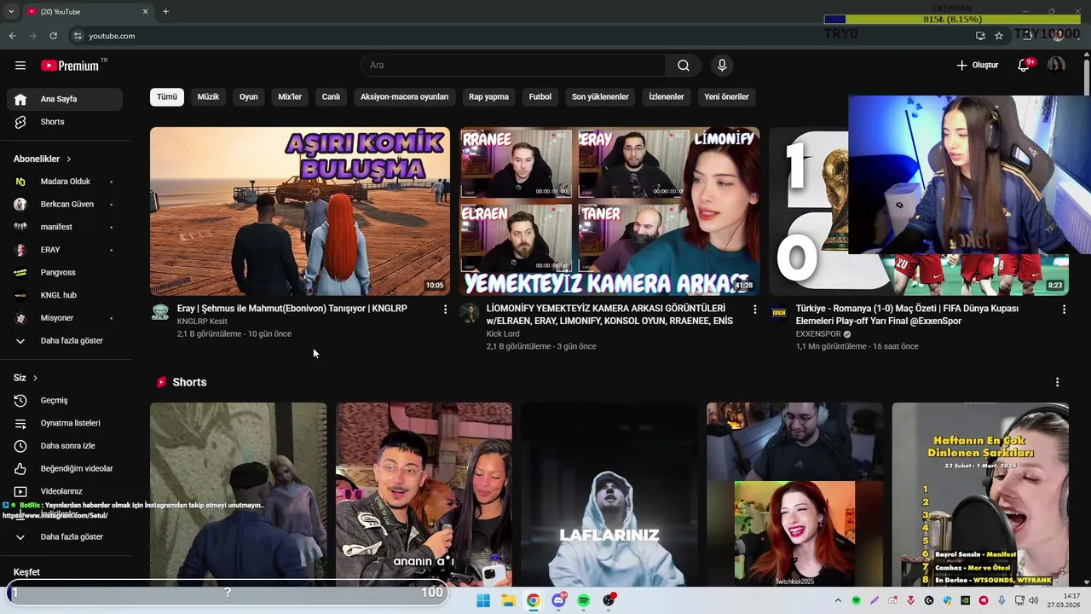Select the Müzik filter chip
Screen dimensions: 1091x614
(x=208, y=96)
